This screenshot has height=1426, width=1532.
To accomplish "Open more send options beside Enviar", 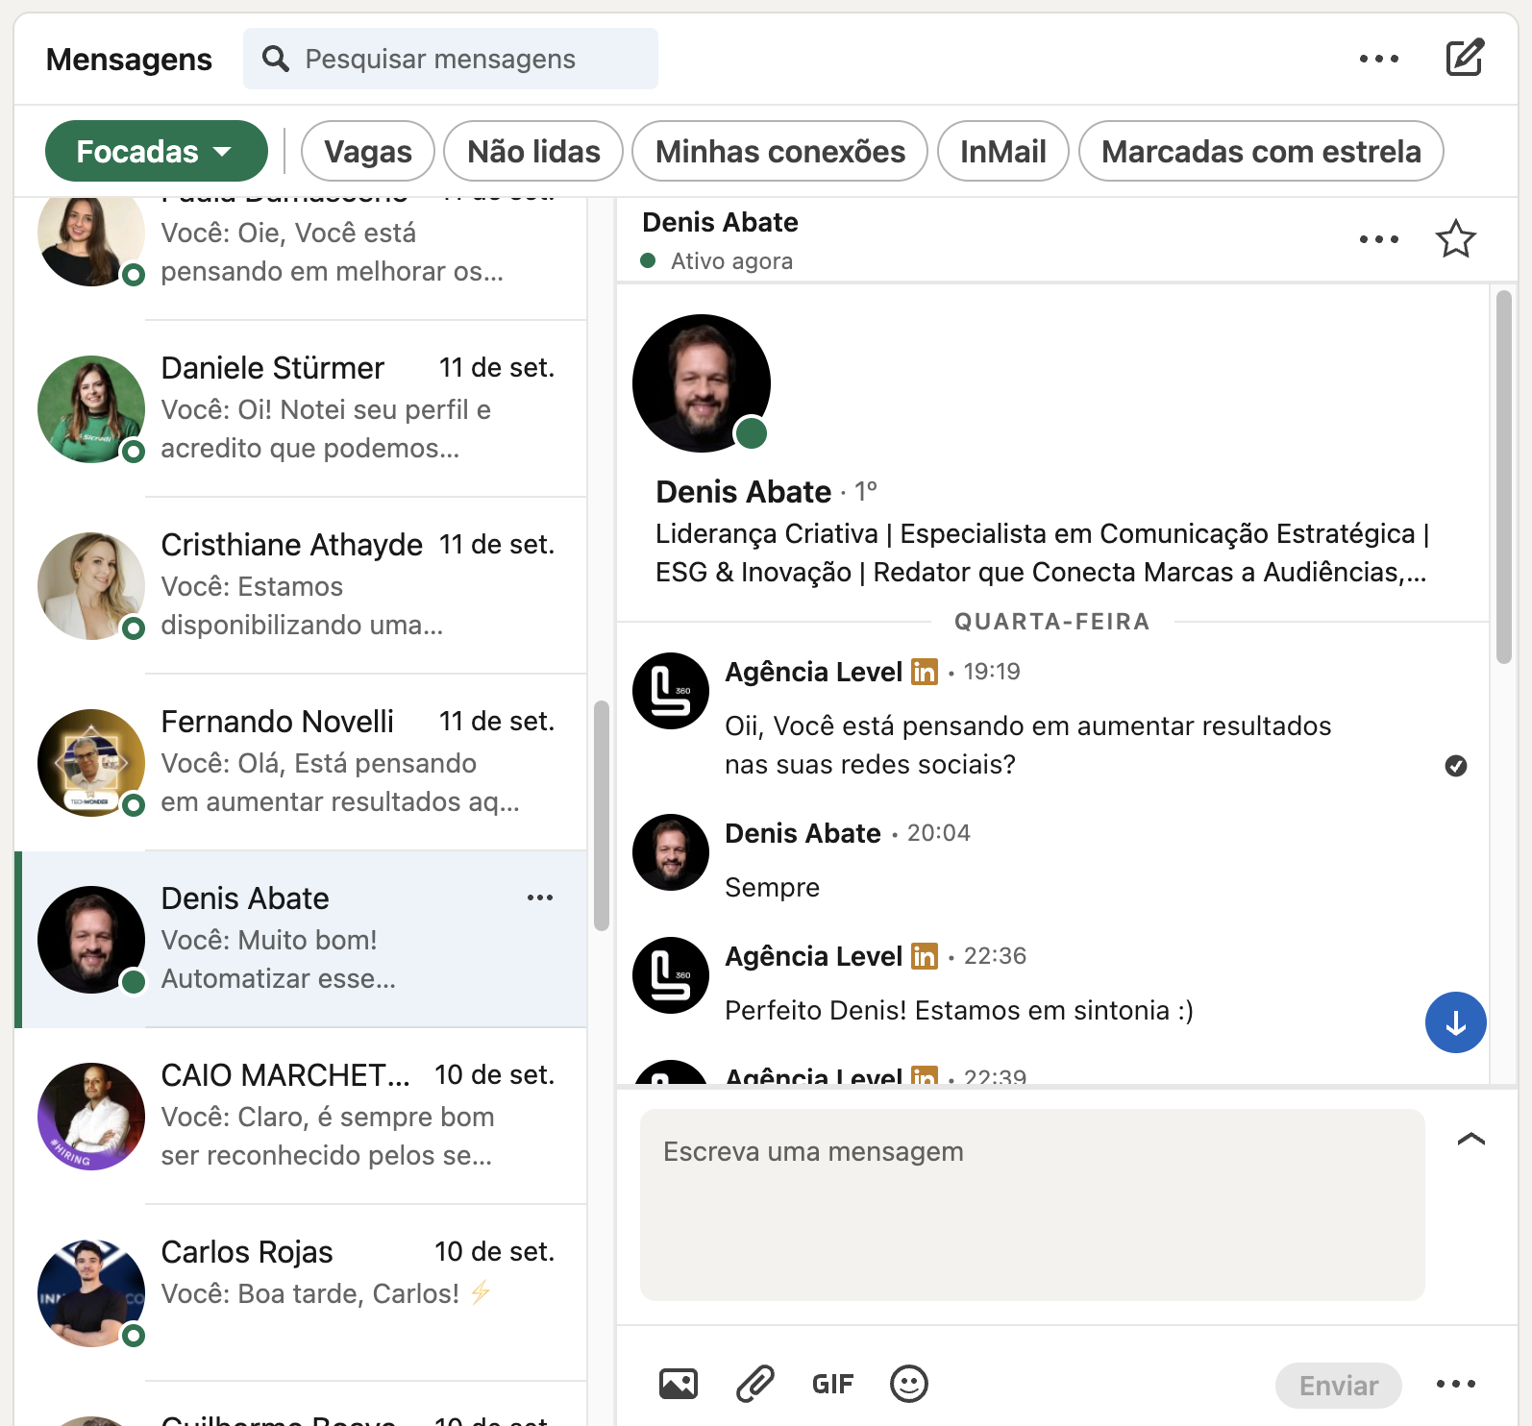I will click(x=1456, y=1384).
